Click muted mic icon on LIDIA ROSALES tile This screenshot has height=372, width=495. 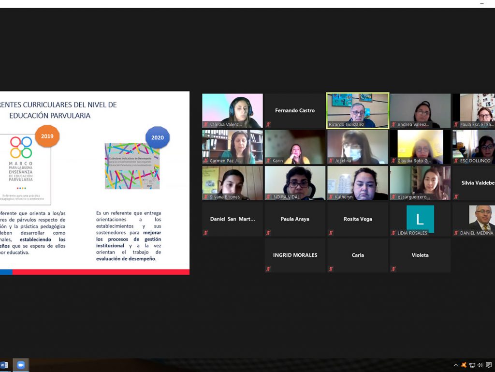click(x=393, y=233)
